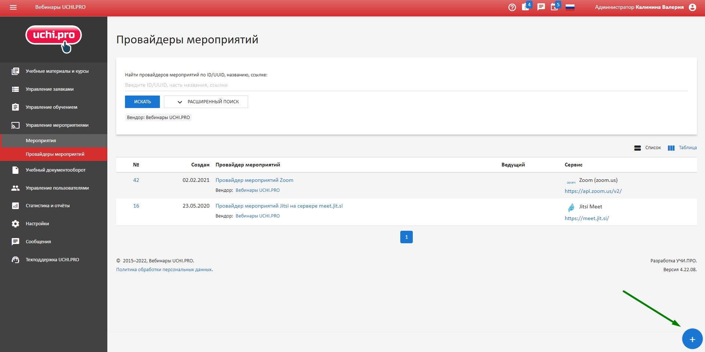Open the https://api.zoom.us/v2/ link

pyautogui.click(x=593, y=191)
